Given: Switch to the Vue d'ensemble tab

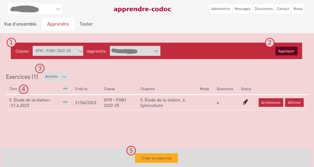Looking at the screenshot, I should click(20, 24).
